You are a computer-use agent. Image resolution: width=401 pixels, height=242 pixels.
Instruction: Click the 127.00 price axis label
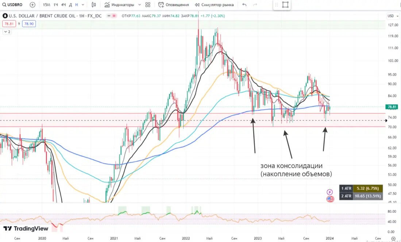pyautogui.click(x=393, y=25)
